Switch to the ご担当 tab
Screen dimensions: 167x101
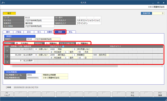(x=18, y=32)
